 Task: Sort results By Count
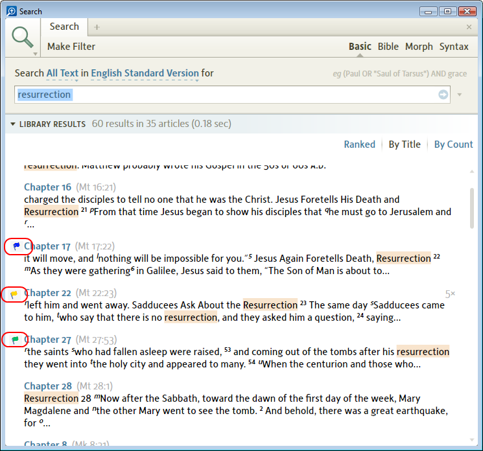453,145
